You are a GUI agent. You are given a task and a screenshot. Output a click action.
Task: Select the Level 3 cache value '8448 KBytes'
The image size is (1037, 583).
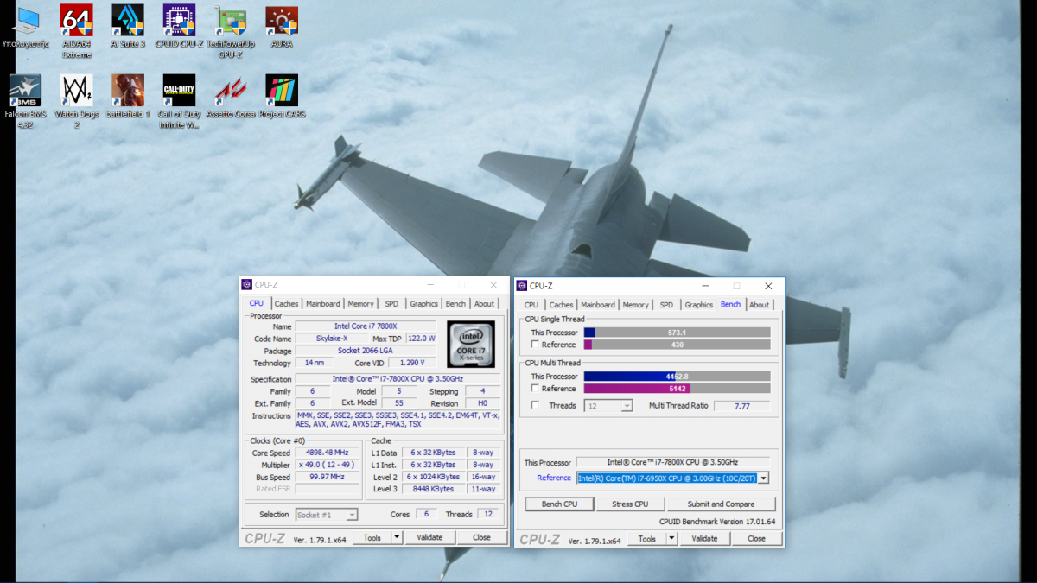[x=436, y=489]
